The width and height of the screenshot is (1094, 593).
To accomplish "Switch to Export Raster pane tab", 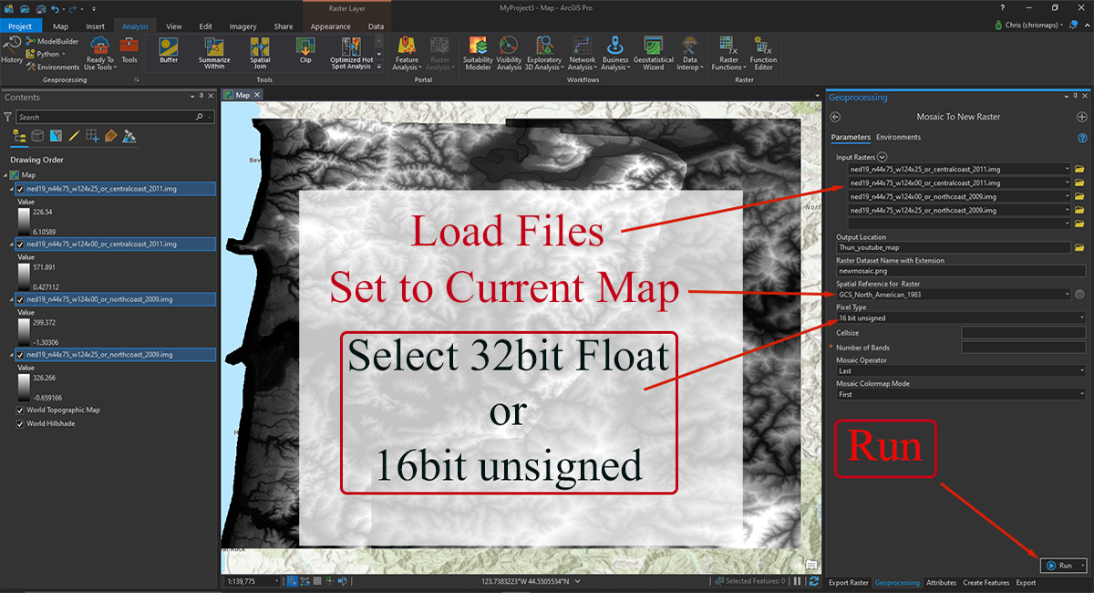I will tap(848, 582).
